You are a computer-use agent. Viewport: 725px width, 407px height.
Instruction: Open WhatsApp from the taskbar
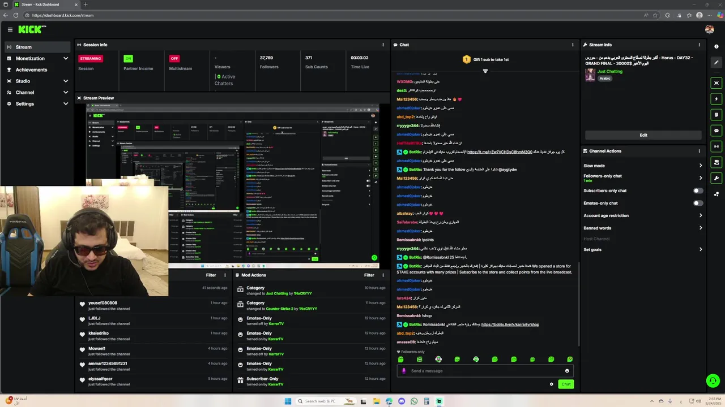pos(414,401)
